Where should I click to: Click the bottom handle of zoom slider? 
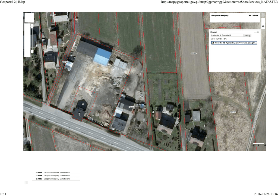coord(32,51)
